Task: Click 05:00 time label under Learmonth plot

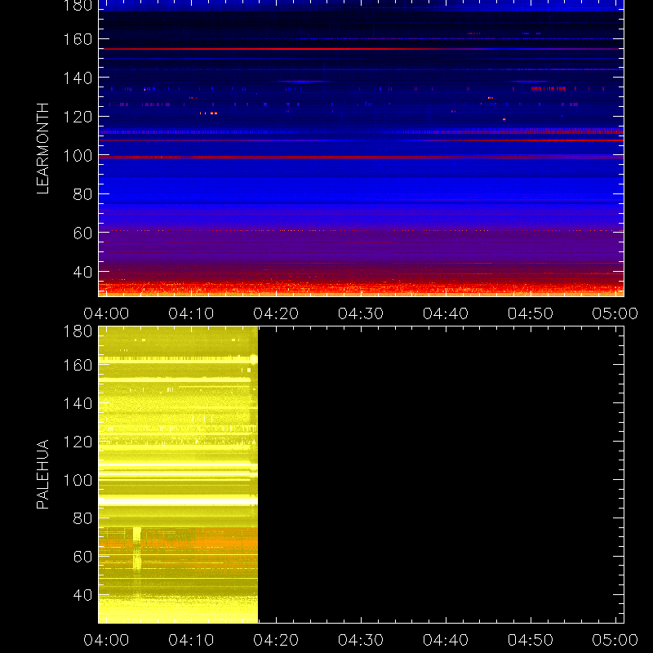Action: tap(615, 313)
